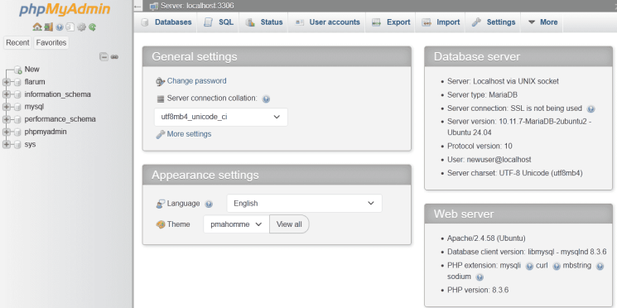Click the help icon next to sodium
Screen dimensions: 617x308
point(480,277)
